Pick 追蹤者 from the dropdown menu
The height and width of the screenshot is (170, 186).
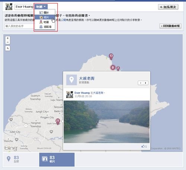tap(45, 27)
